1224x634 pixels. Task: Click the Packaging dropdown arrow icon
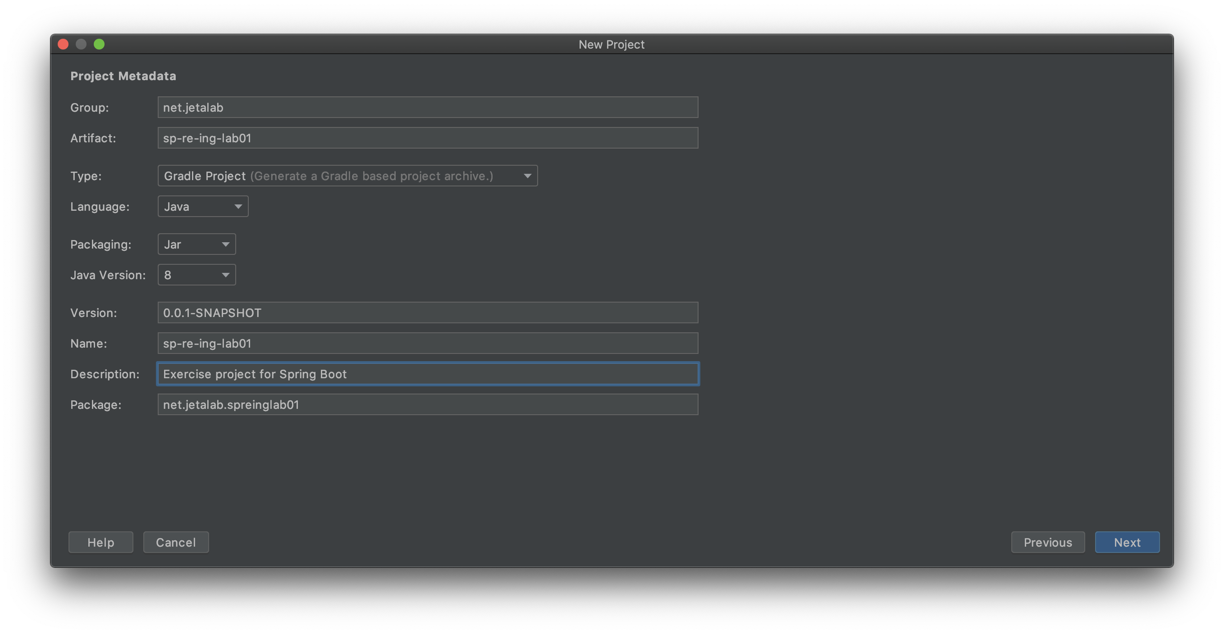[x=226, y=245]
